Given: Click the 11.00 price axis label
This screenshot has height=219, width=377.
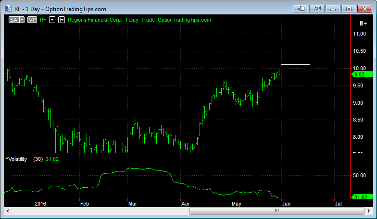Looking at the screenshot, I should click(360, 34).
